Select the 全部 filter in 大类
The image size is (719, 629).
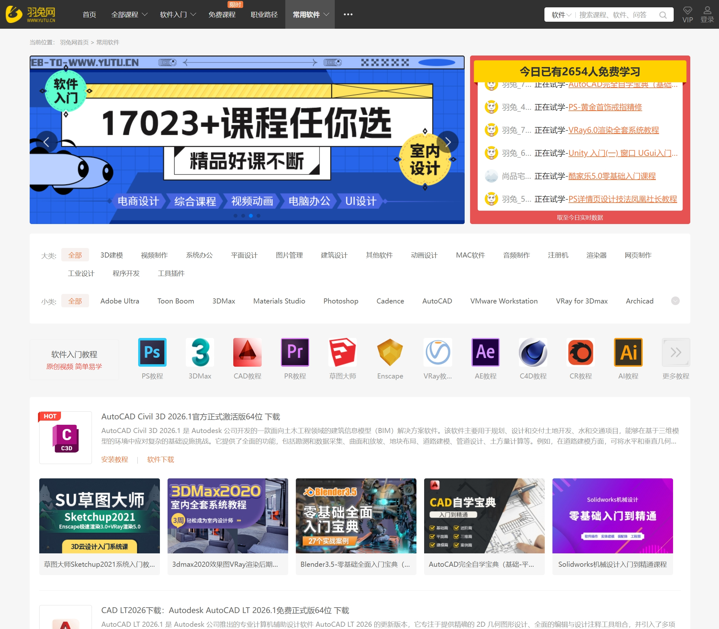click(x=75, y=255)
